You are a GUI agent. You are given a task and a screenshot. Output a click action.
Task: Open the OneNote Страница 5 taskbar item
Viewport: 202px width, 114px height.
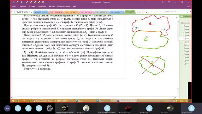click(127, 101)
